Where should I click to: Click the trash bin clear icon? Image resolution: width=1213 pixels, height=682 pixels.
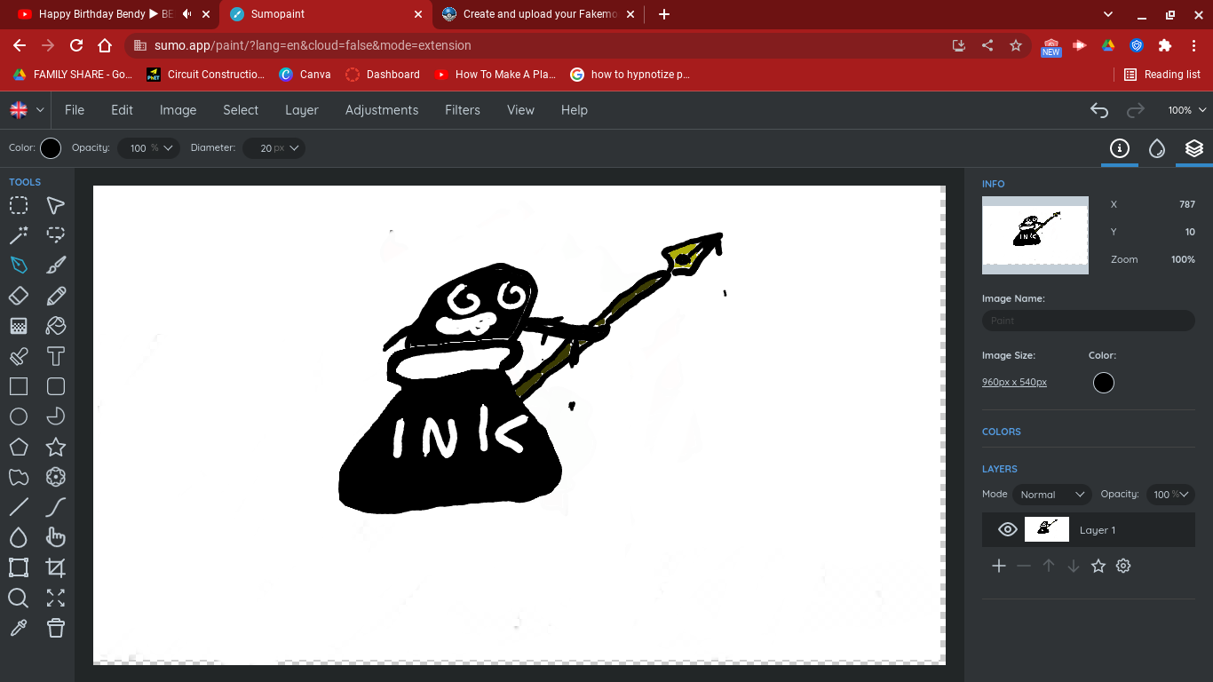coord(56,628)
